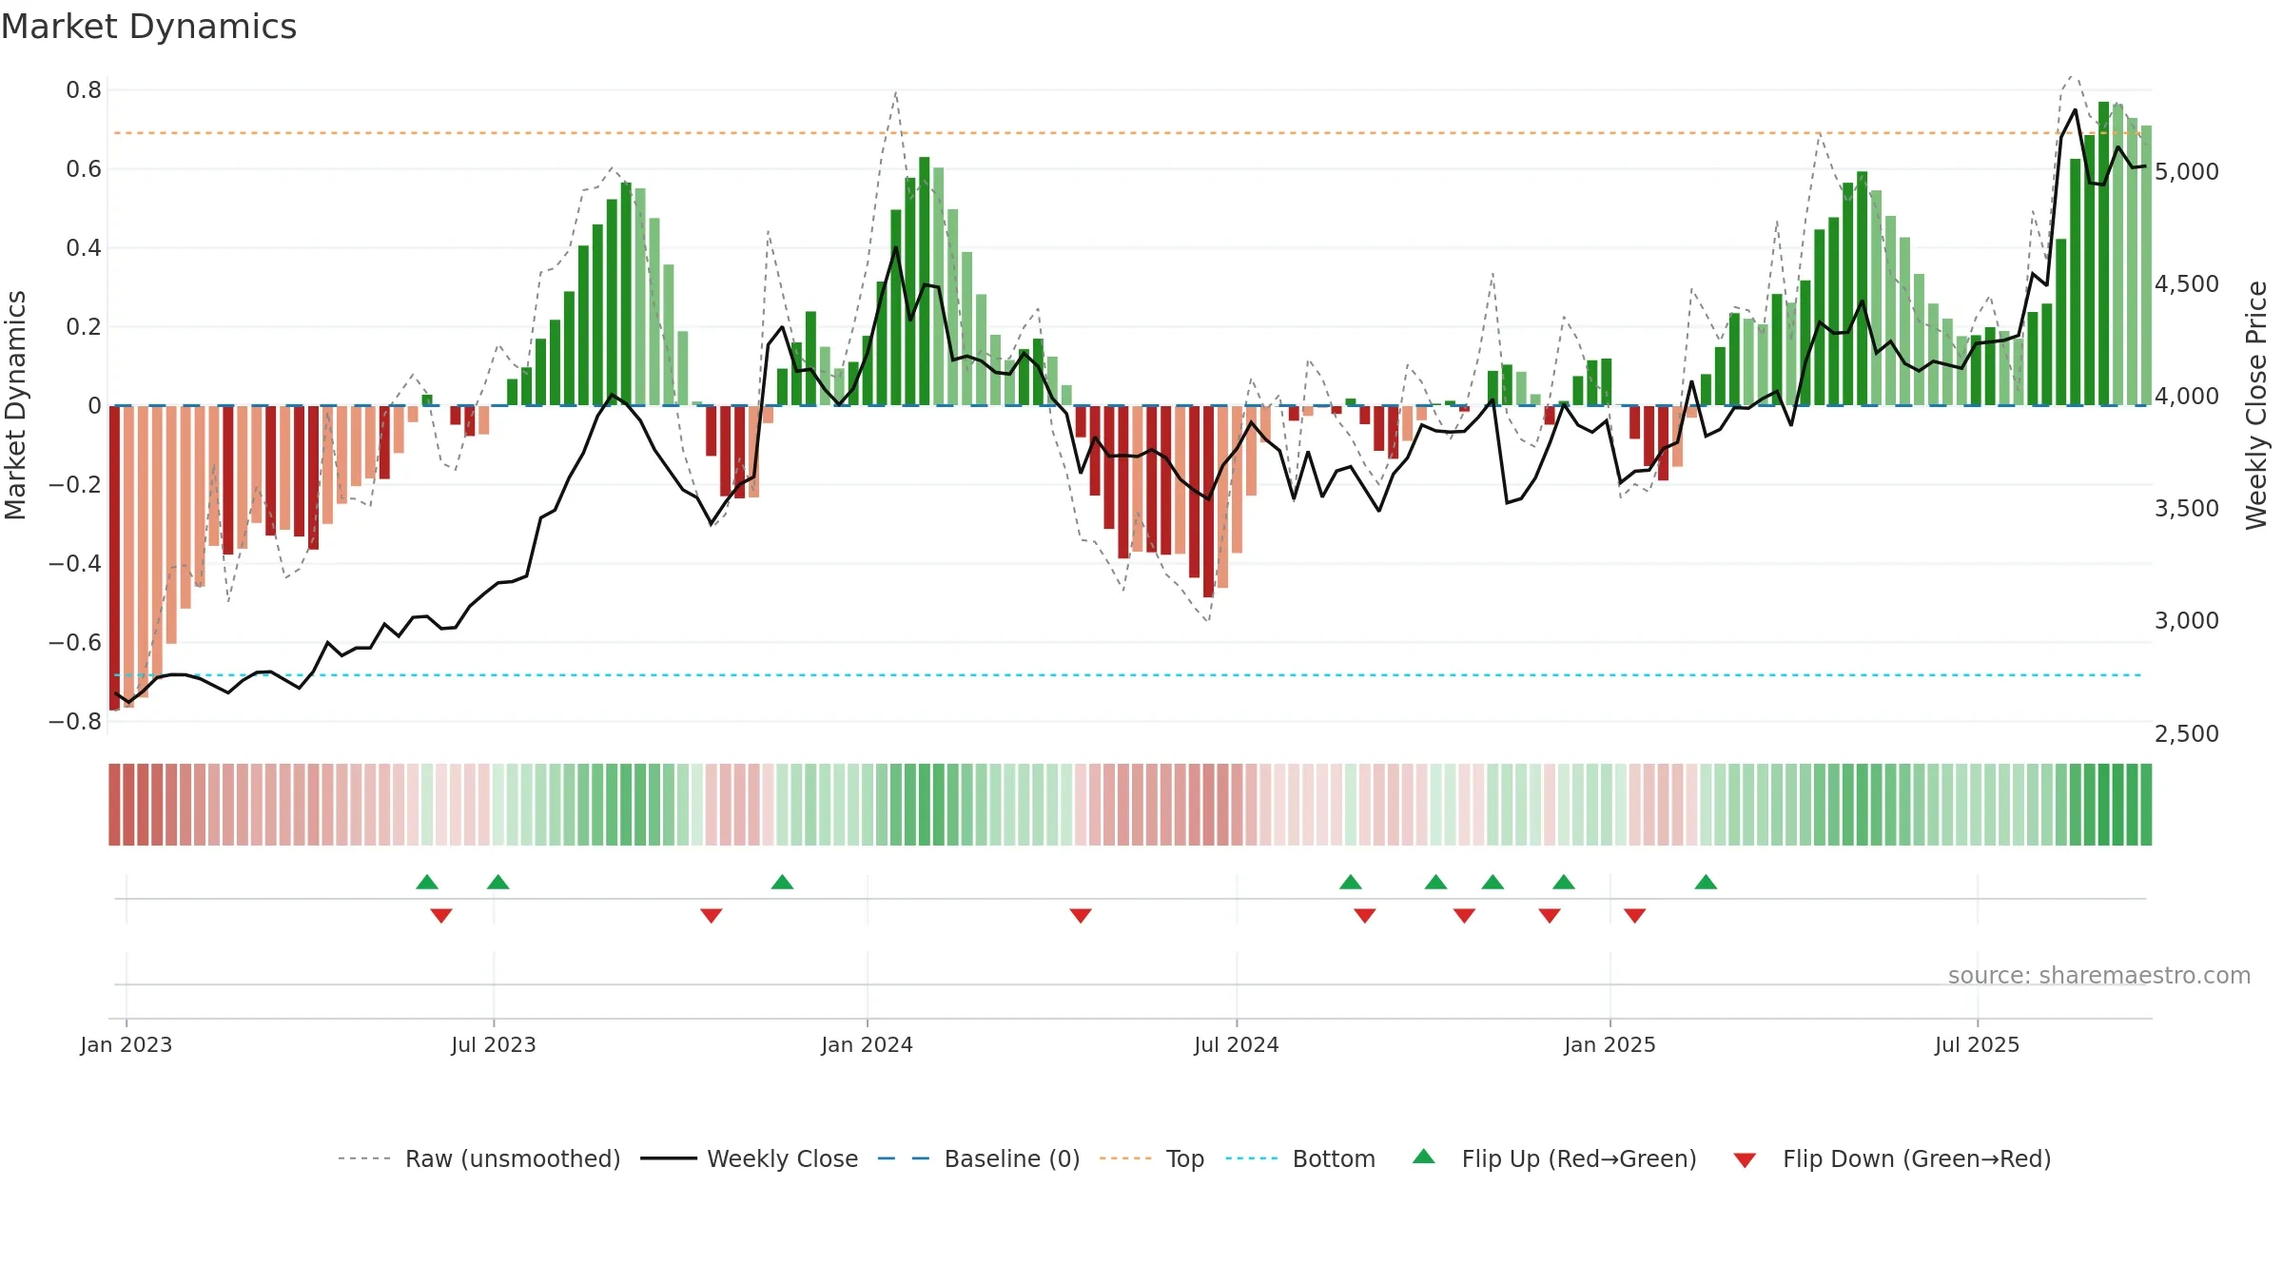Select the flip-down marker in October 2023
The image size is (2283, 1284).
(712, 916)
